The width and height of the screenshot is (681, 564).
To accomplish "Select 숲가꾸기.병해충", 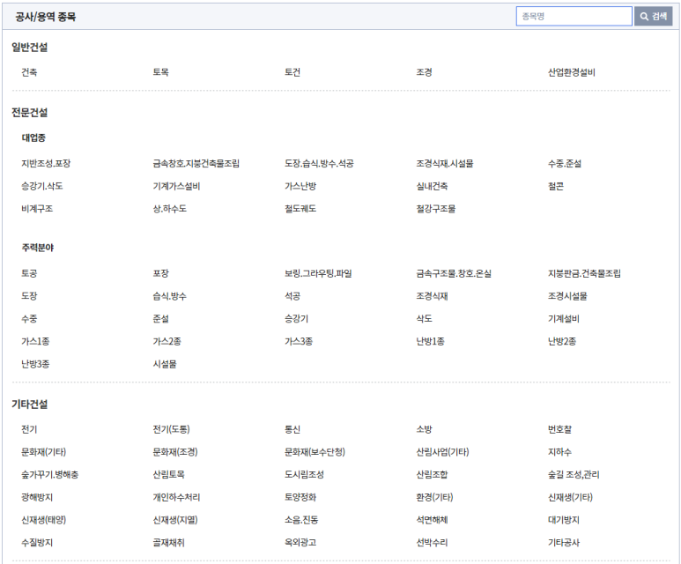I will coord(49,475).
